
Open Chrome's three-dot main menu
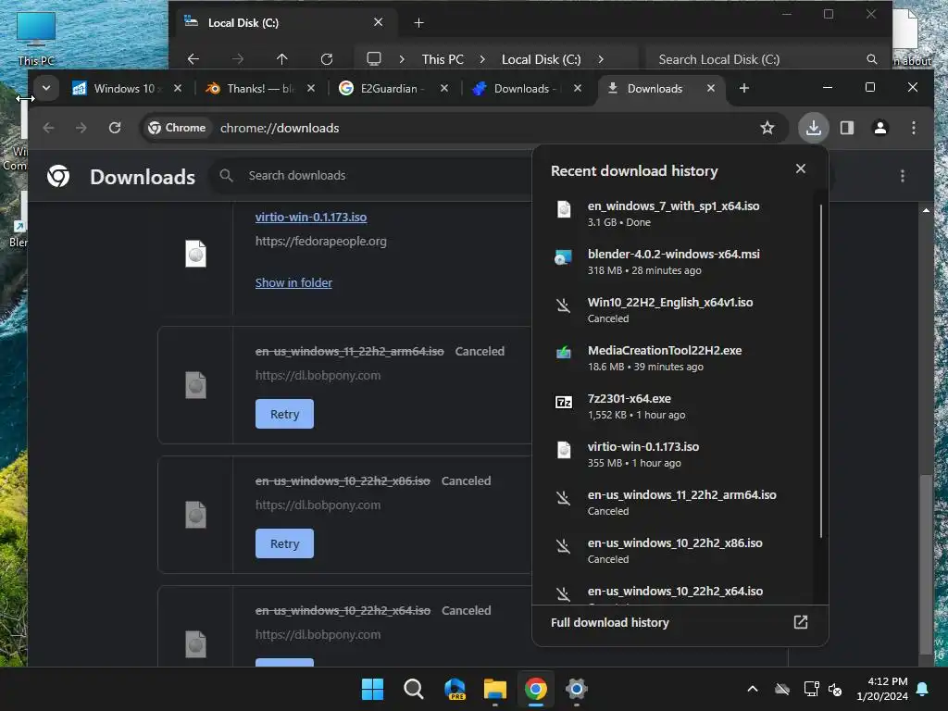(914, 128)
